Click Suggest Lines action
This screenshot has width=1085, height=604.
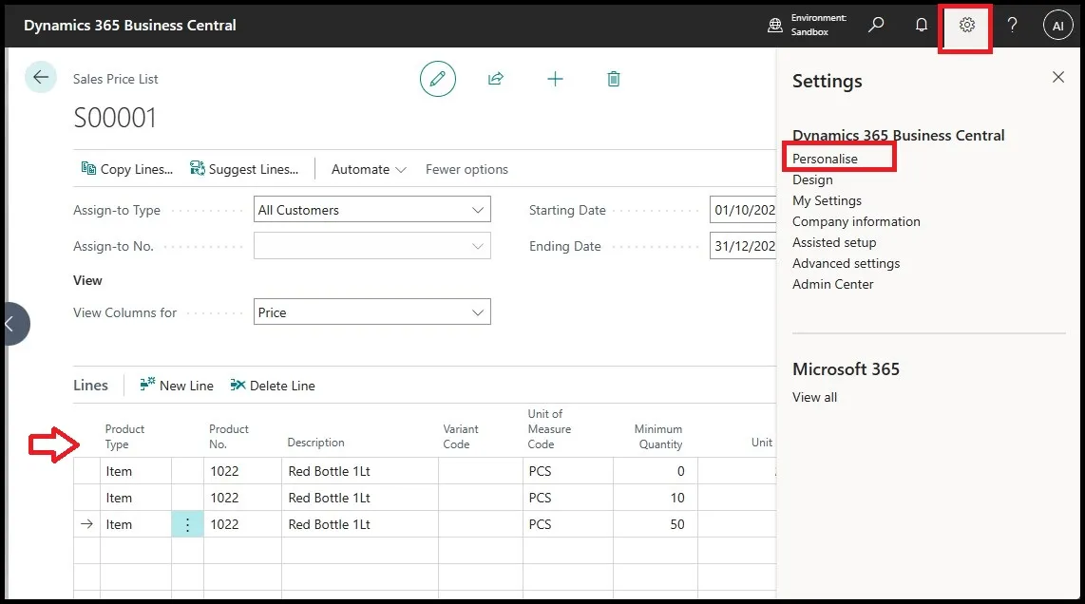(x=244, y=169)
